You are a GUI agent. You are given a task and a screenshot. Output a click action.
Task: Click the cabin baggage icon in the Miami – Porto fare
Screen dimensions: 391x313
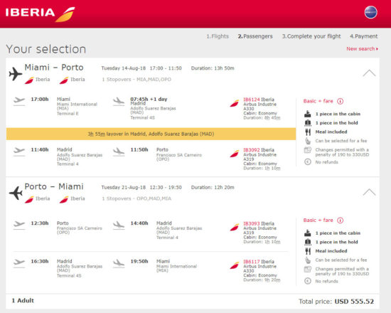click(x=308, y=114)
